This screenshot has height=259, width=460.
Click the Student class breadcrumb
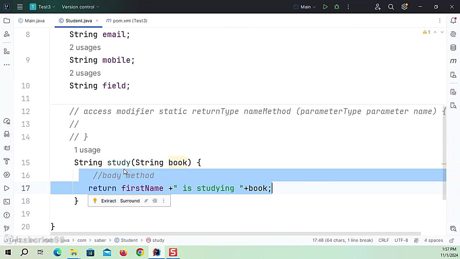click(126, 240)
